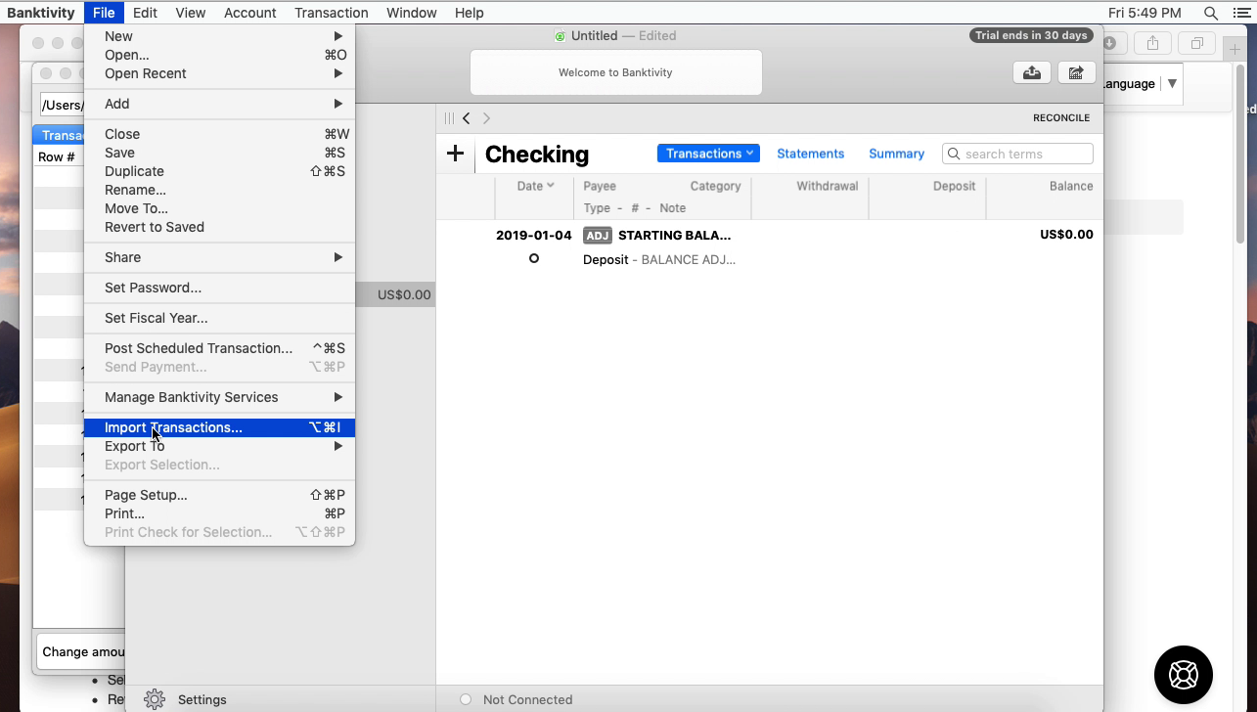The height and width of the screenshot is (712, 1257).
Task: Switch to Summary tab
Action: coord(896,154)
